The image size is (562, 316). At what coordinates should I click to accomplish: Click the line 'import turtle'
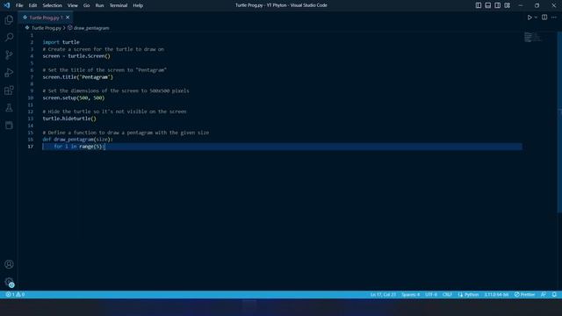(x=61, y=42)
